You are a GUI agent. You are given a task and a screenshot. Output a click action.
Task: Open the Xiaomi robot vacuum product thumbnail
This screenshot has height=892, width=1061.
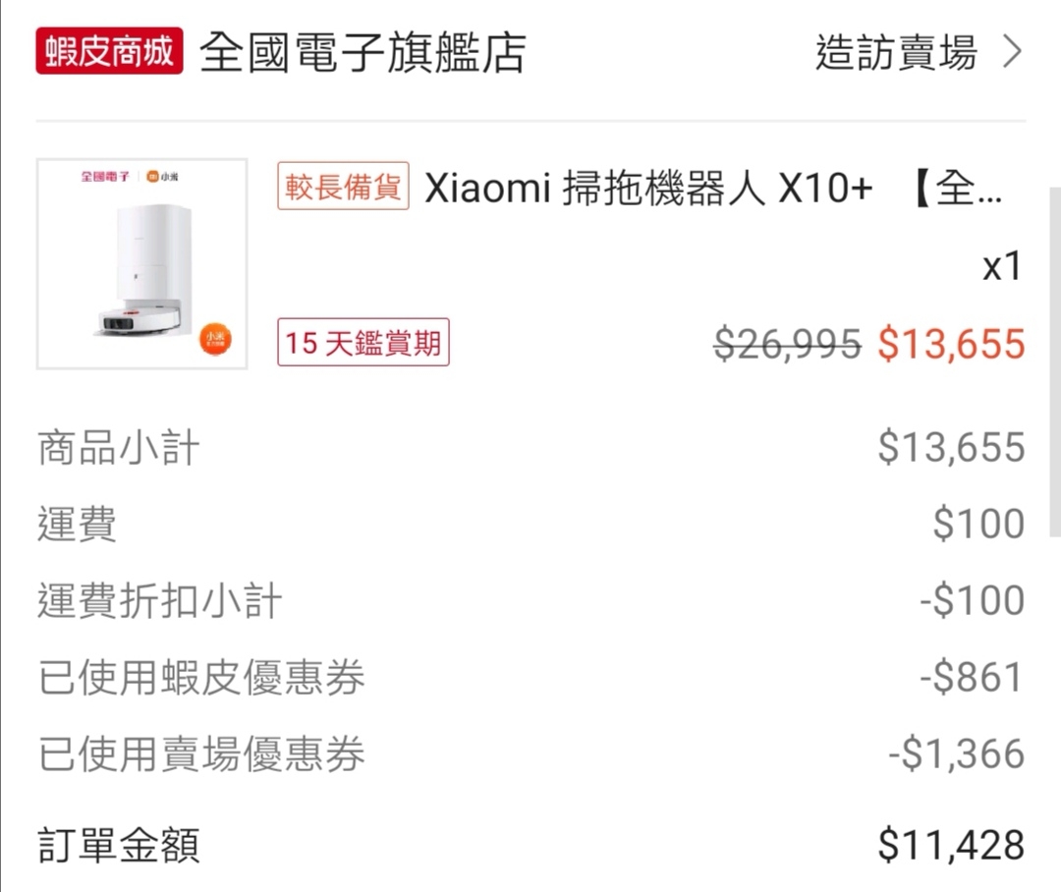pyautogui.click(x=142, y=263)
